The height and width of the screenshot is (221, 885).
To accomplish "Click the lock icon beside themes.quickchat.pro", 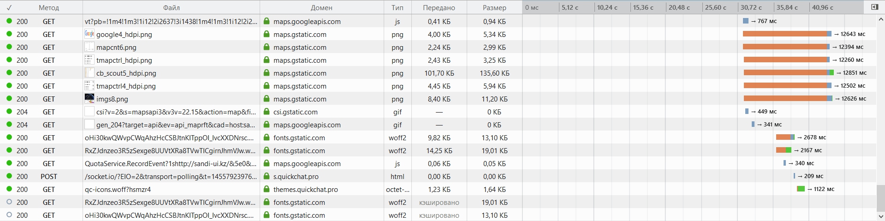I will coord(267,189).
